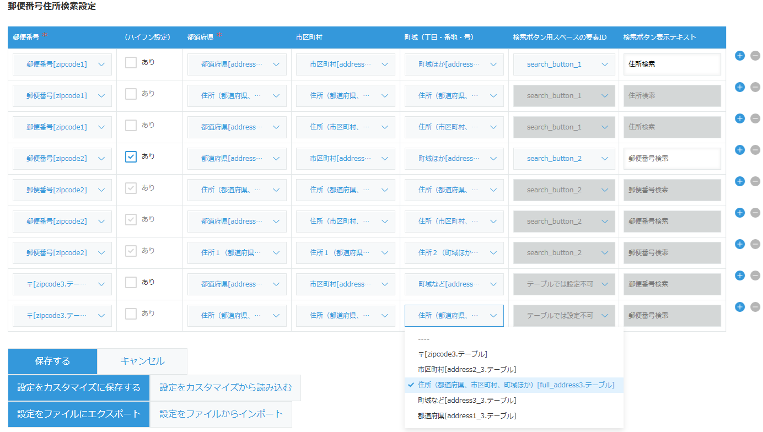Uncheck あり in the fourth zipcode2 row

click(x=131, y=156)
